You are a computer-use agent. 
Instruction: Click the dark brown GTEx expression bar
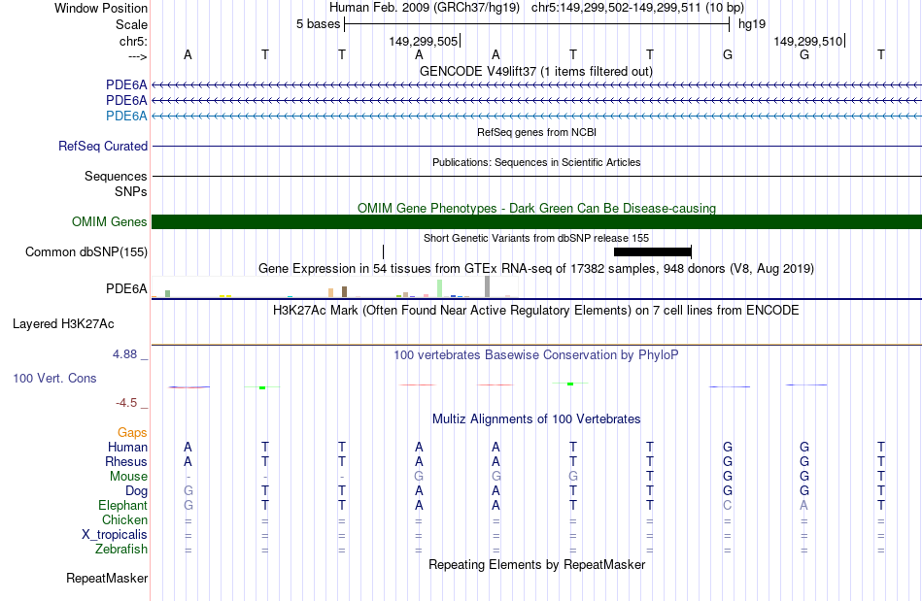point(344,291)
